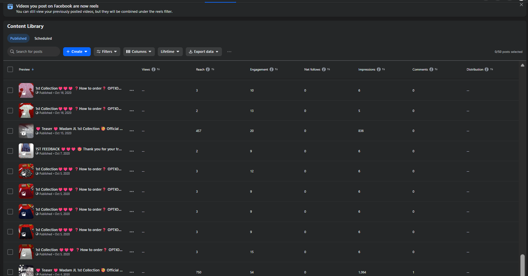Expand the Filters dropdown
528x276 pixels.
(107, 52)
